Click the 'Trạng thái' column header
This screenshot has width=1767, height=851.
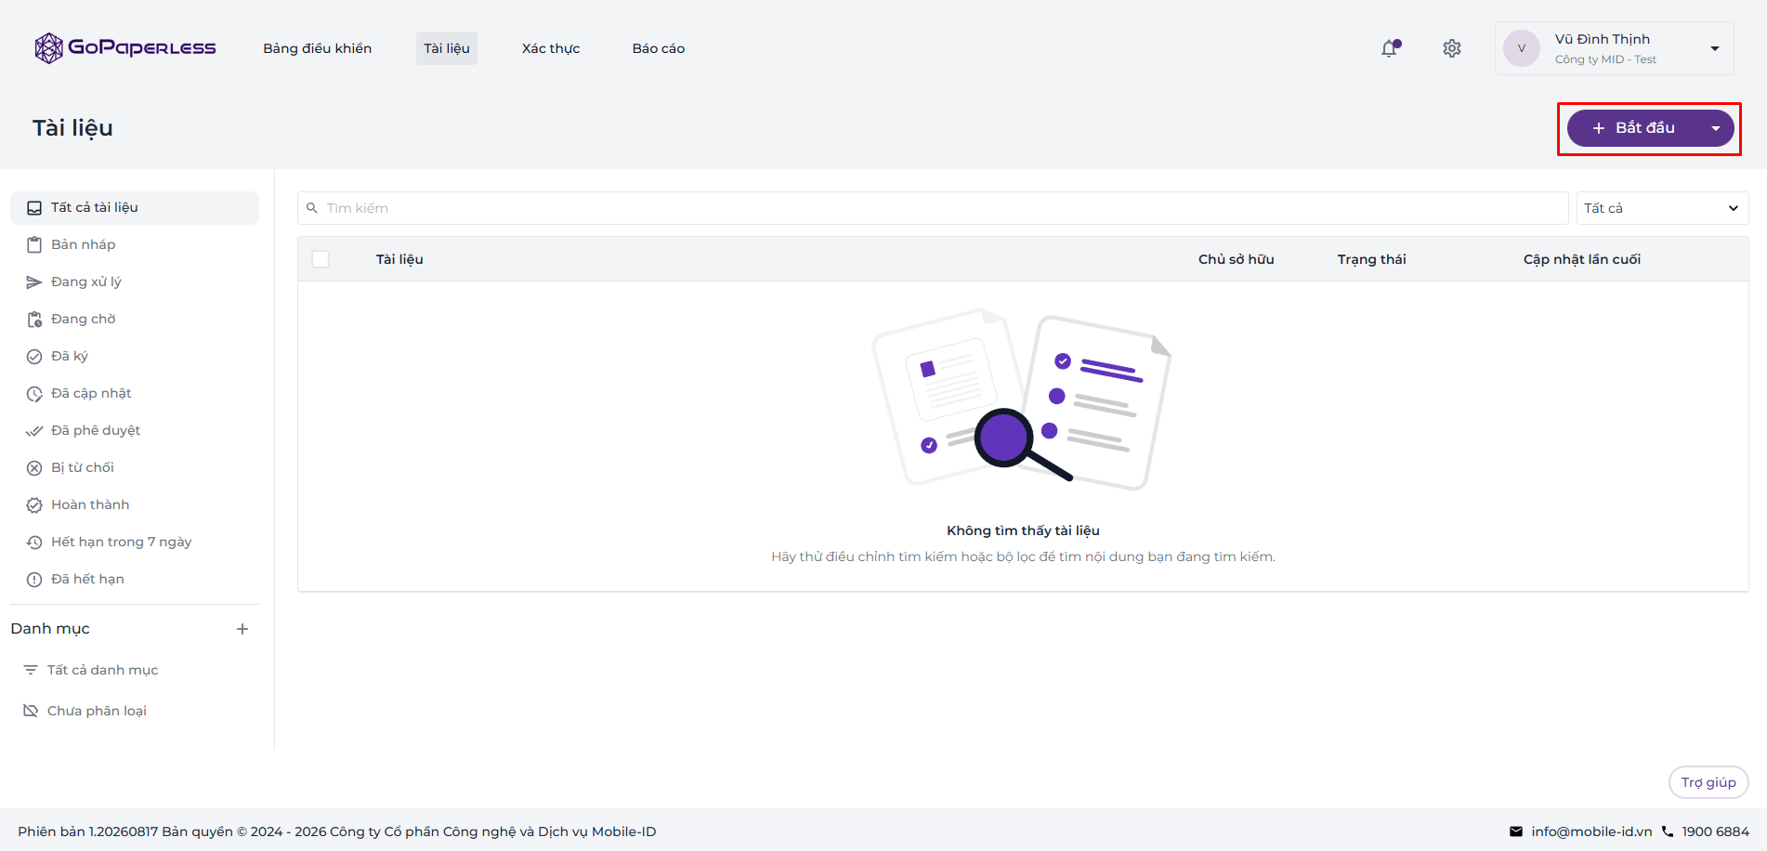(x=1371, y=259)
